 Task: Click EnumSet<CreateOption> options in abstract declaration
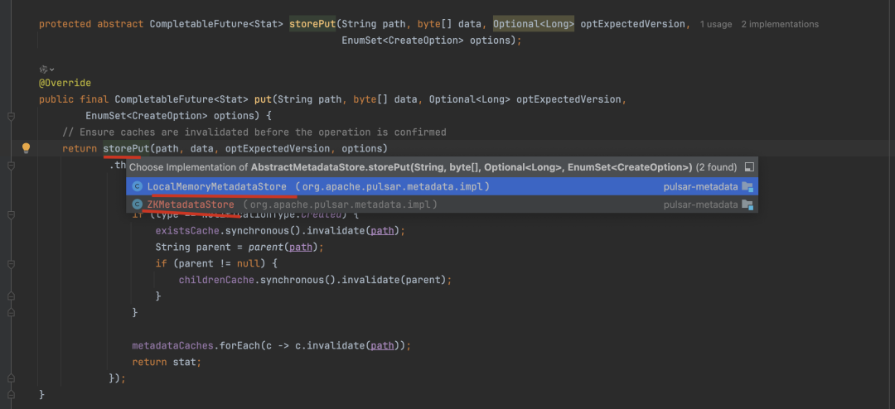coord(428,41)
